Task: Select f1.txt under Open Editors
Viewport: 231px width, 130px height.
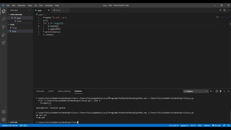Action: pos(20,21)
